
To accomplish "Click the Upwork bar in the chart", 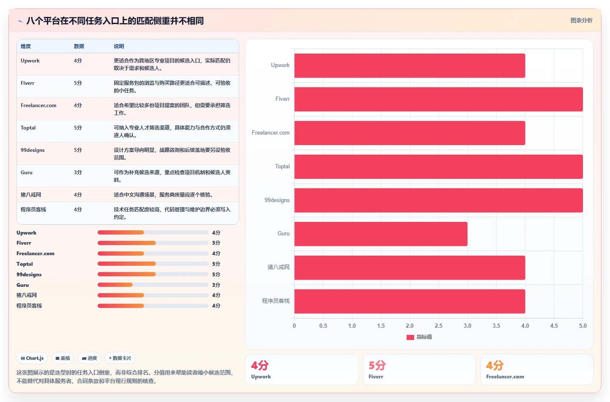I will 410,65.
